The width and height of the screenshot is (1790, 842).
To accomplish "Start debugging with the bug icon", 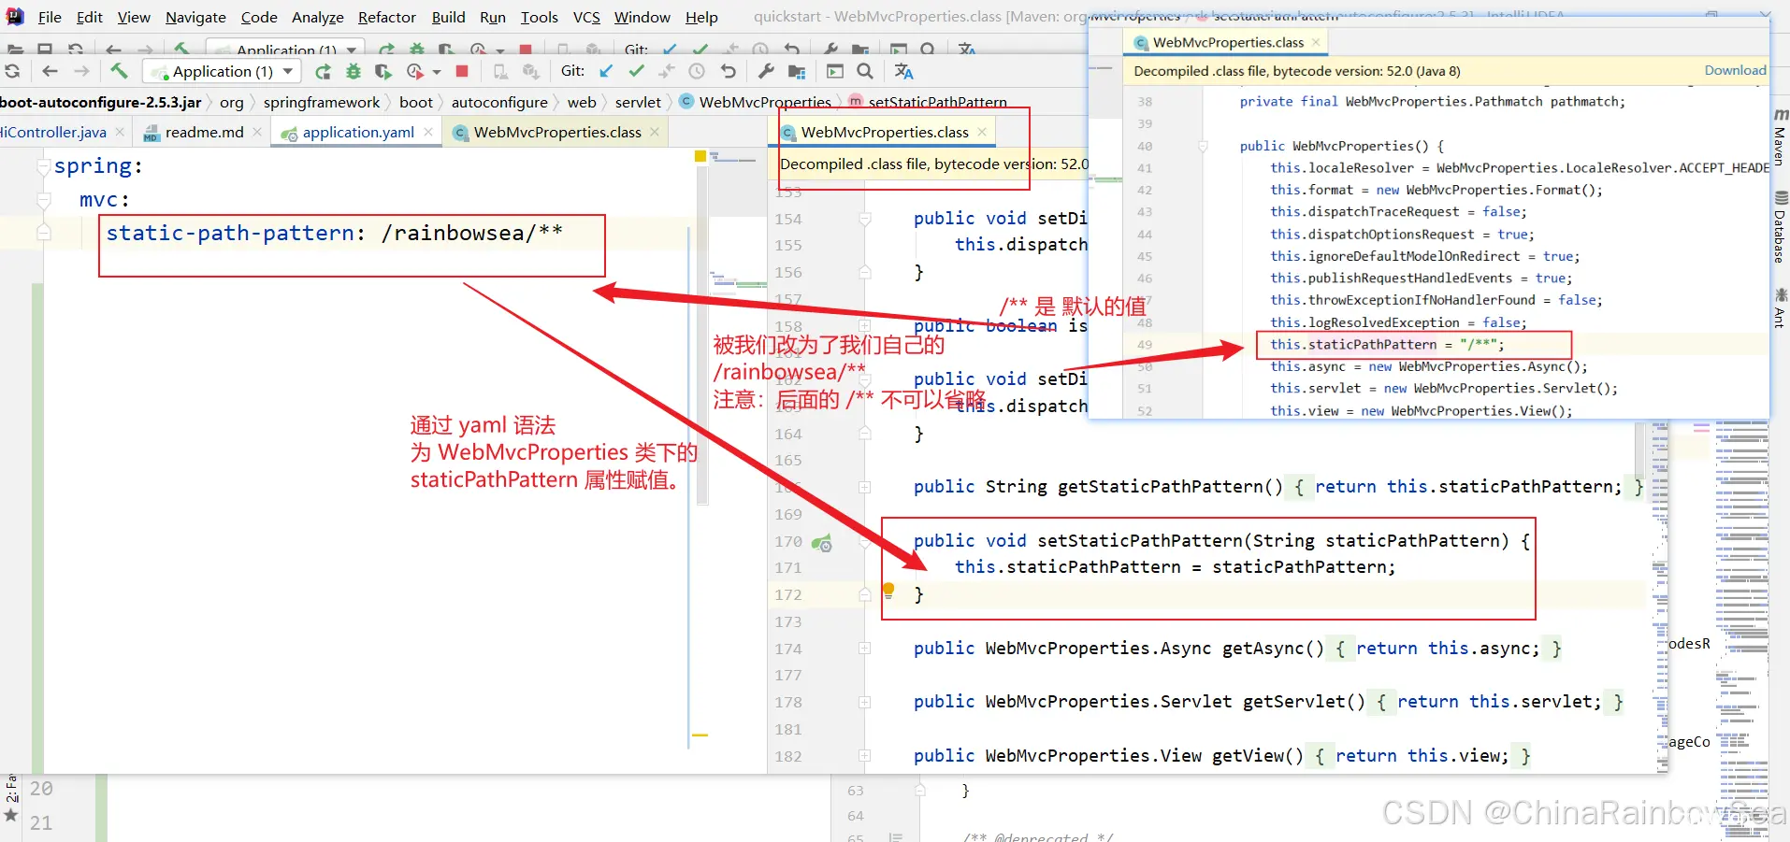I will coord(354,71).
